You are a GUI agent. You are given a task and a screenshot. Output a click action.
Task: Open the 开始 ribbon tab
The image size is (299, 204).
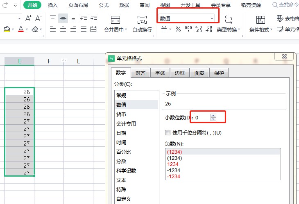[x=32, y=5]
